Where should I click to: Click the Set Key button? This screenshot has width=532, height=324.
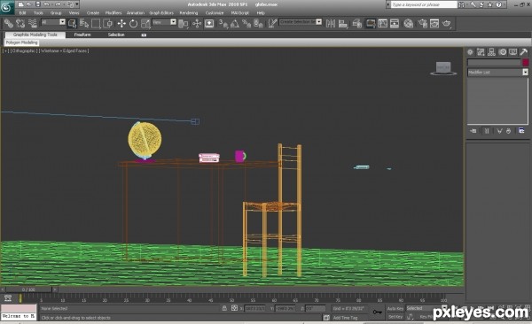[x=395, y=317]
